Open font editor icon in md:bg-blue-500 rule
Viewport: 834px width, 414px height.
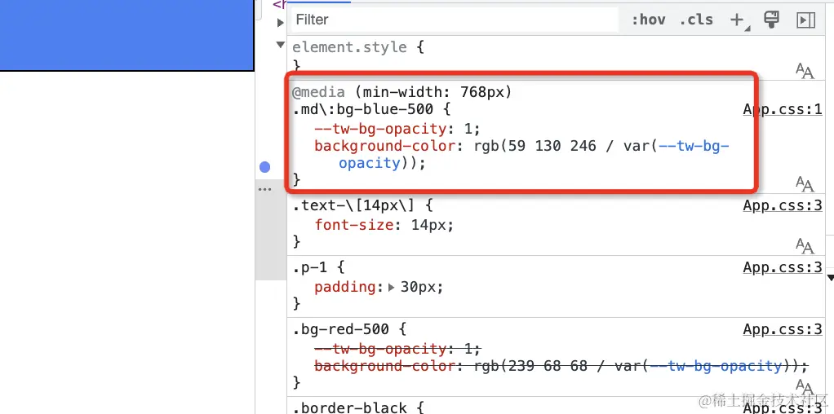805,184
